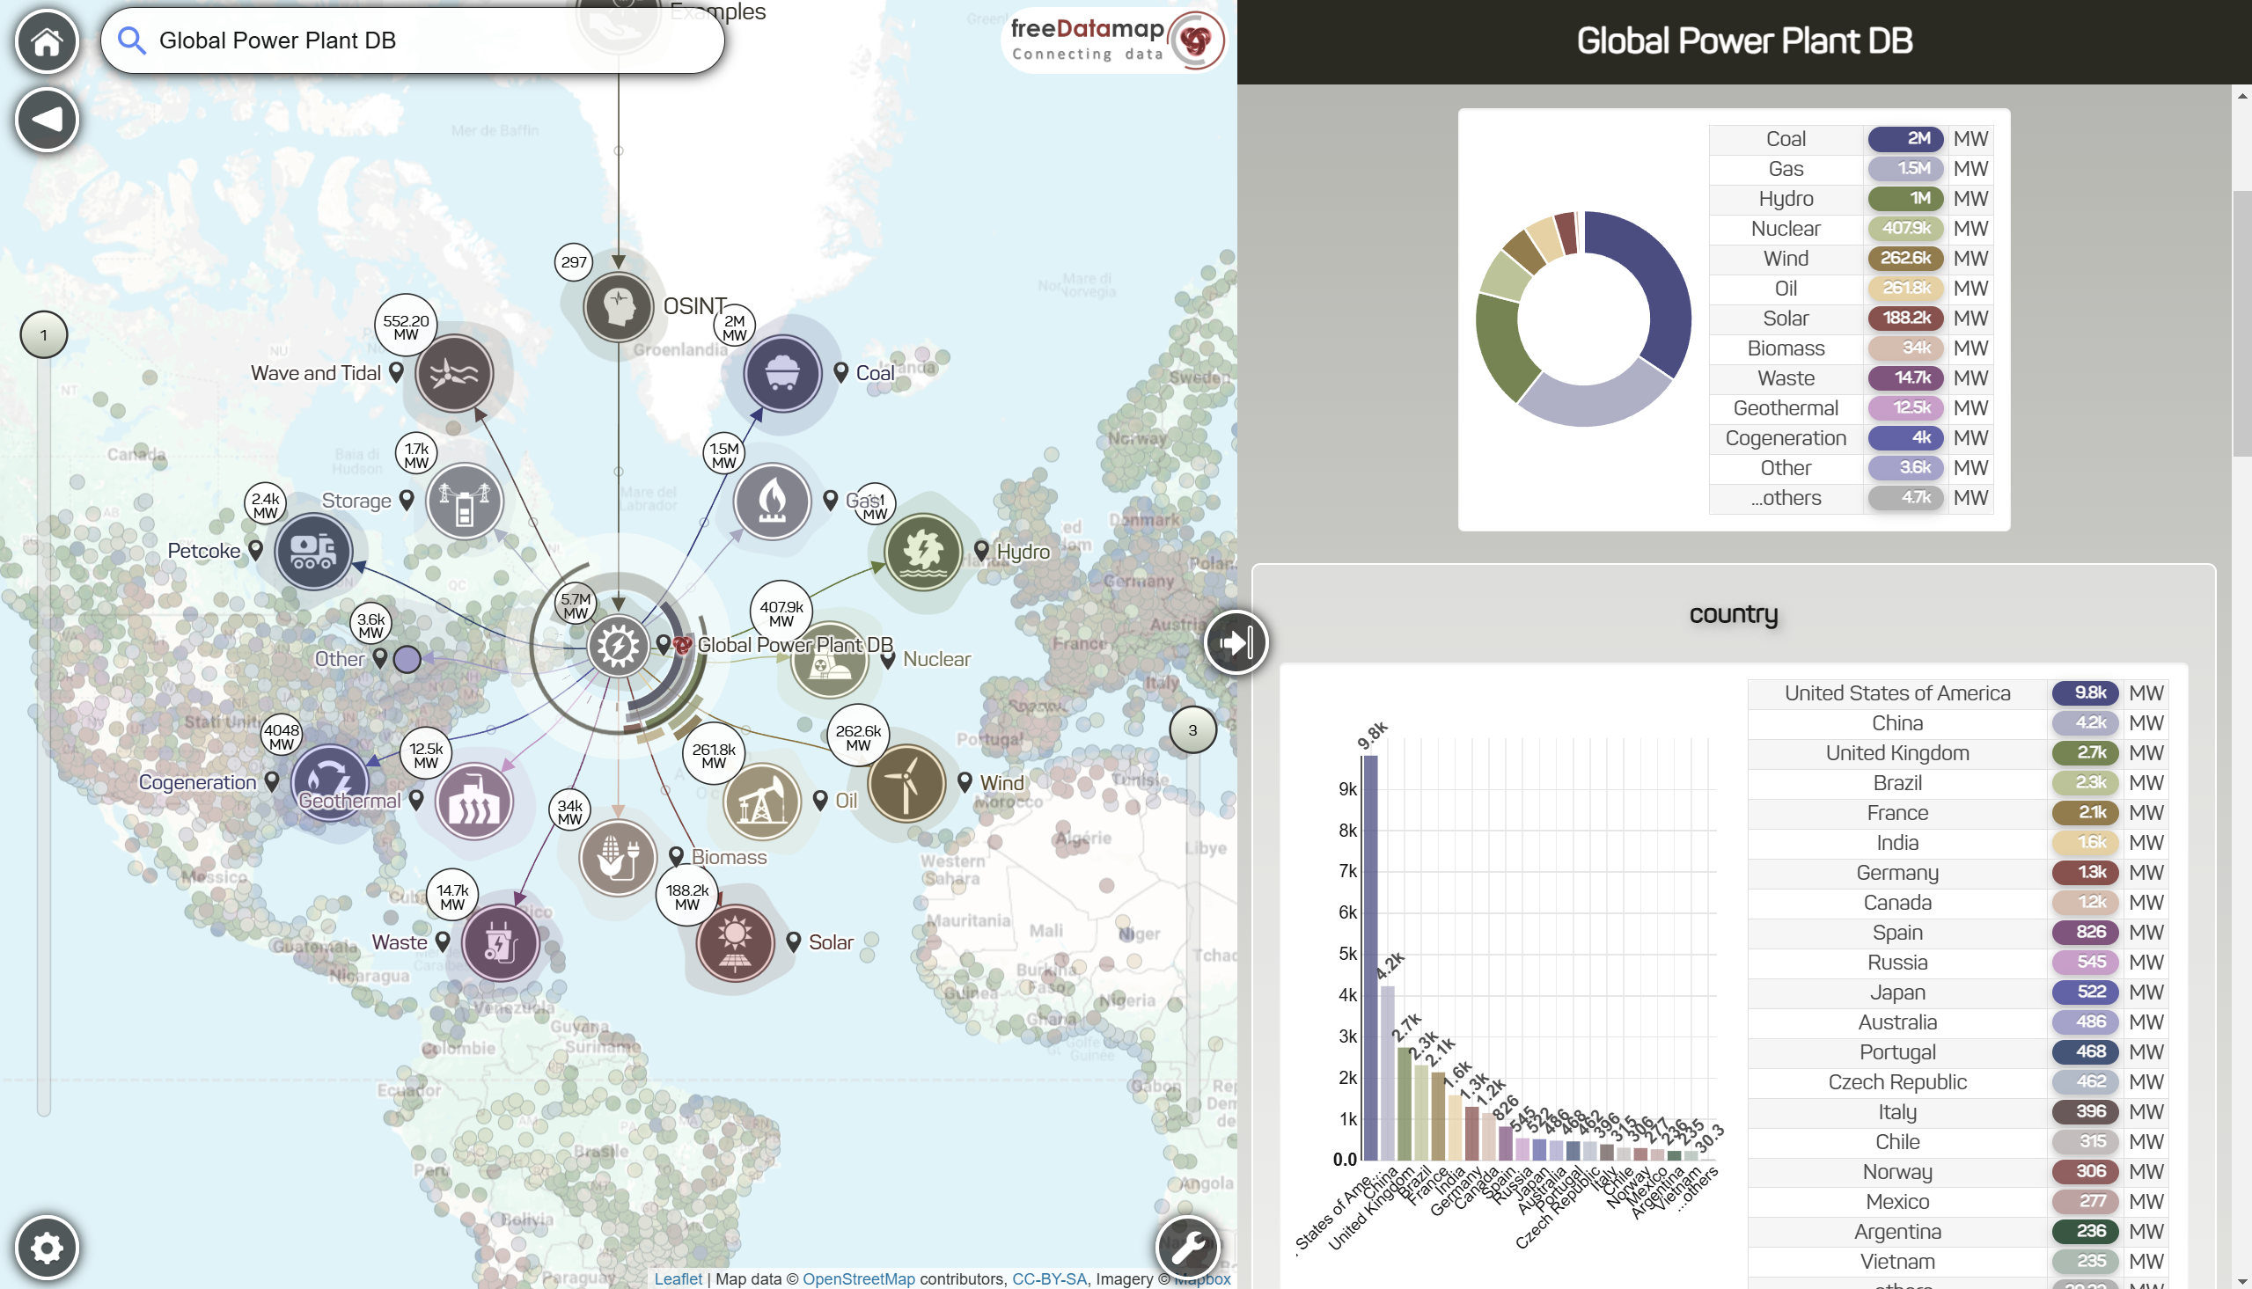Select the Coal node icon
Viewport: 2252px width, 1289px height.
pos(782,373)
